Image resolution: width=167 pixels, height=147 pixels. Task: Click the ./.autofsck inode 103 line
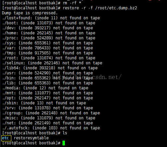[x=51, y=128]
